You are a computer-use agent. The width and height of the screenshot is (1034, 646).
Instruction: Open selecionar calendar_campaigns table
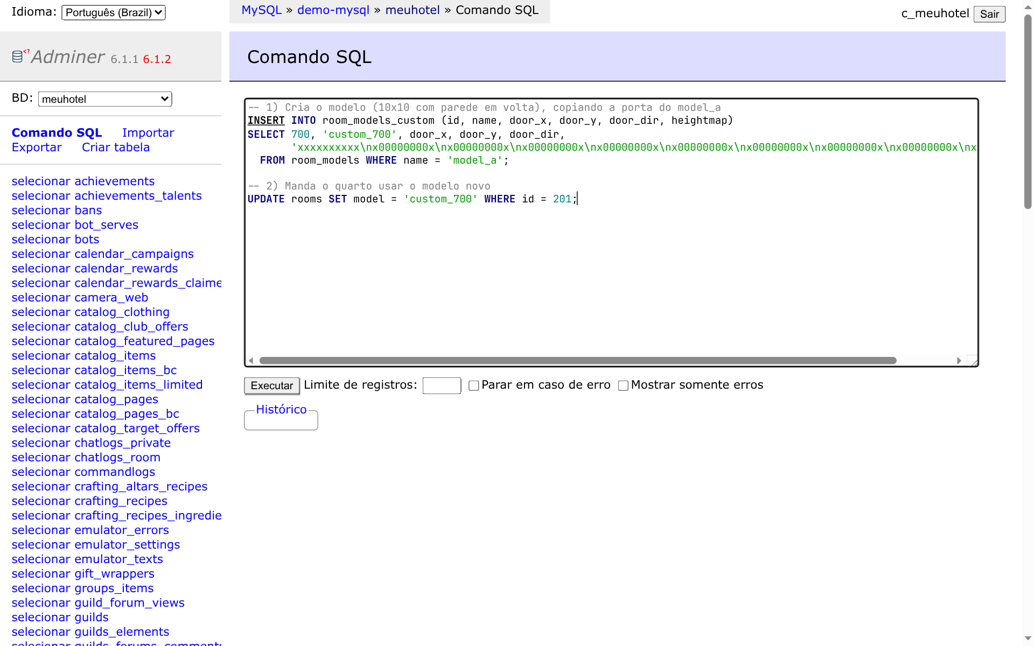click(103, 254)
